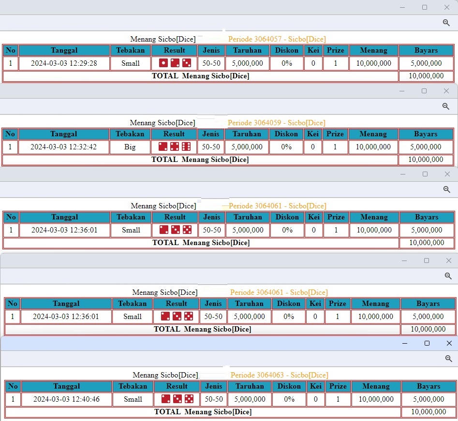The width and height of the screenshot is (458, 421).
Task: Select date '2024-03-03 12:29:28' cell
Action: coord(64,63)
